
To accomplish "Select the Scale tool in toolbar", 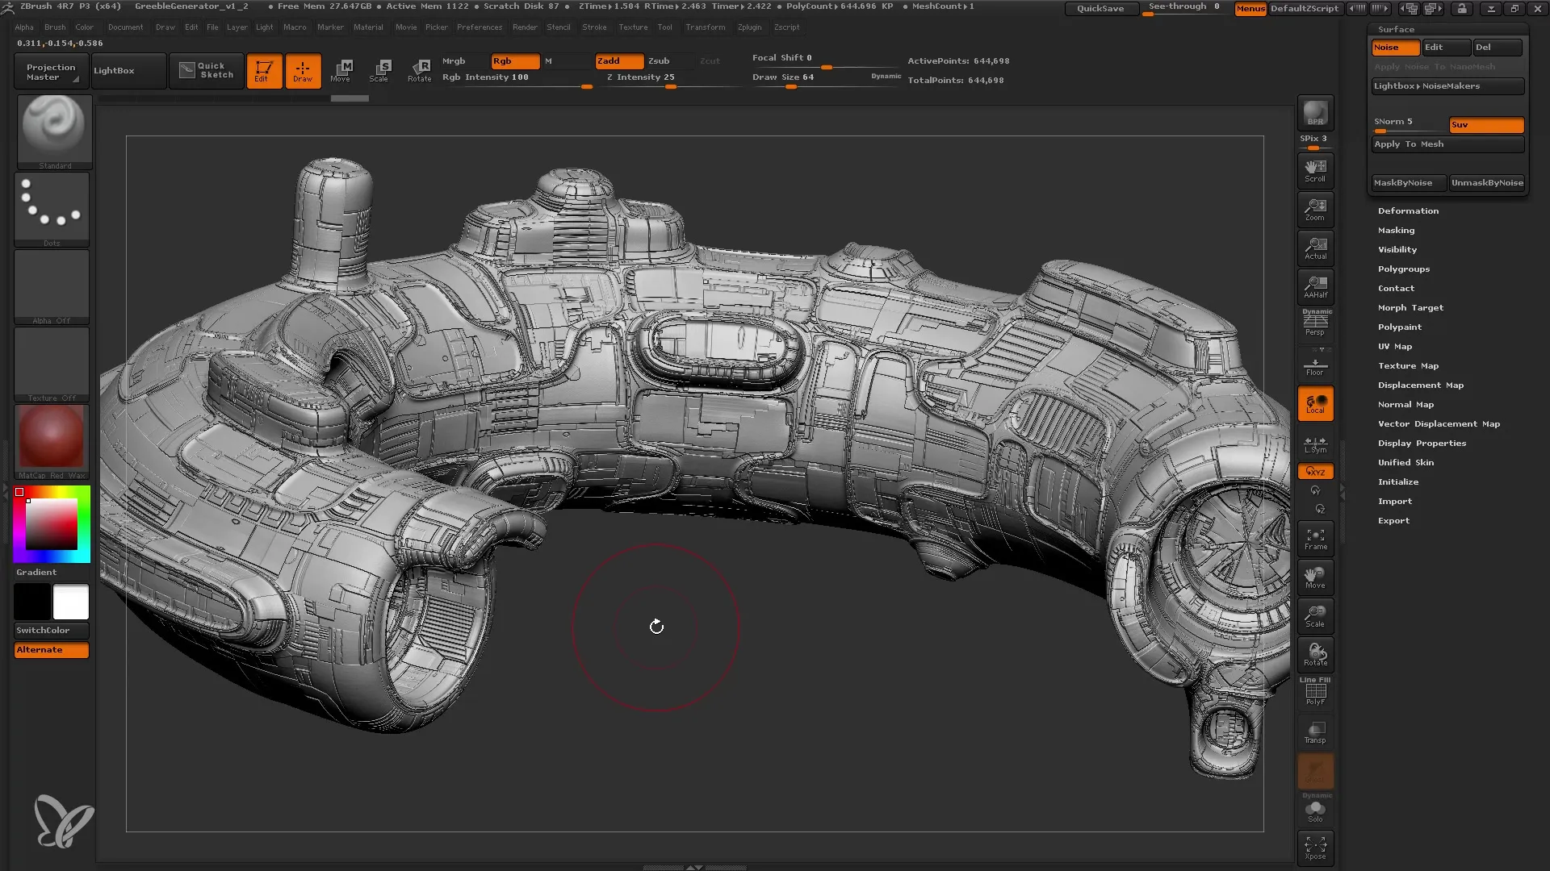I will [380, 69].
